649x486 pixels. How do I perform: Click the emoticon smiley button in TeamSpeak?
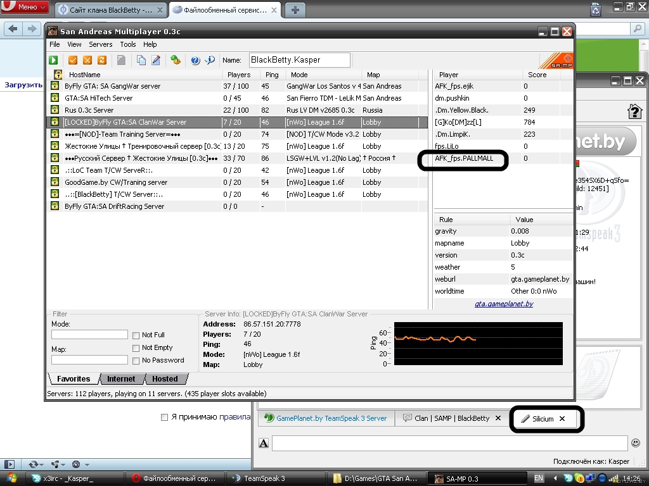636,443
